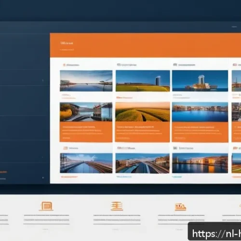Click the orange laptop icon in the bottom strip
Image resolution: width=241 pixels, height=241 pixels.
(46, 206)
